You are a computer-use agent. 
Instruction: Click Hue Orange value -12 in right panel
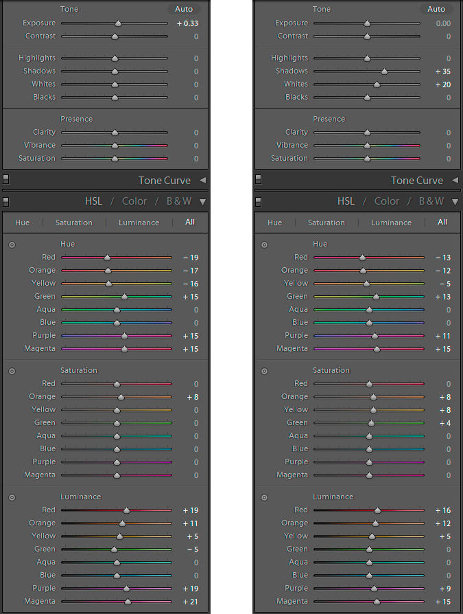tap(443, 271)
